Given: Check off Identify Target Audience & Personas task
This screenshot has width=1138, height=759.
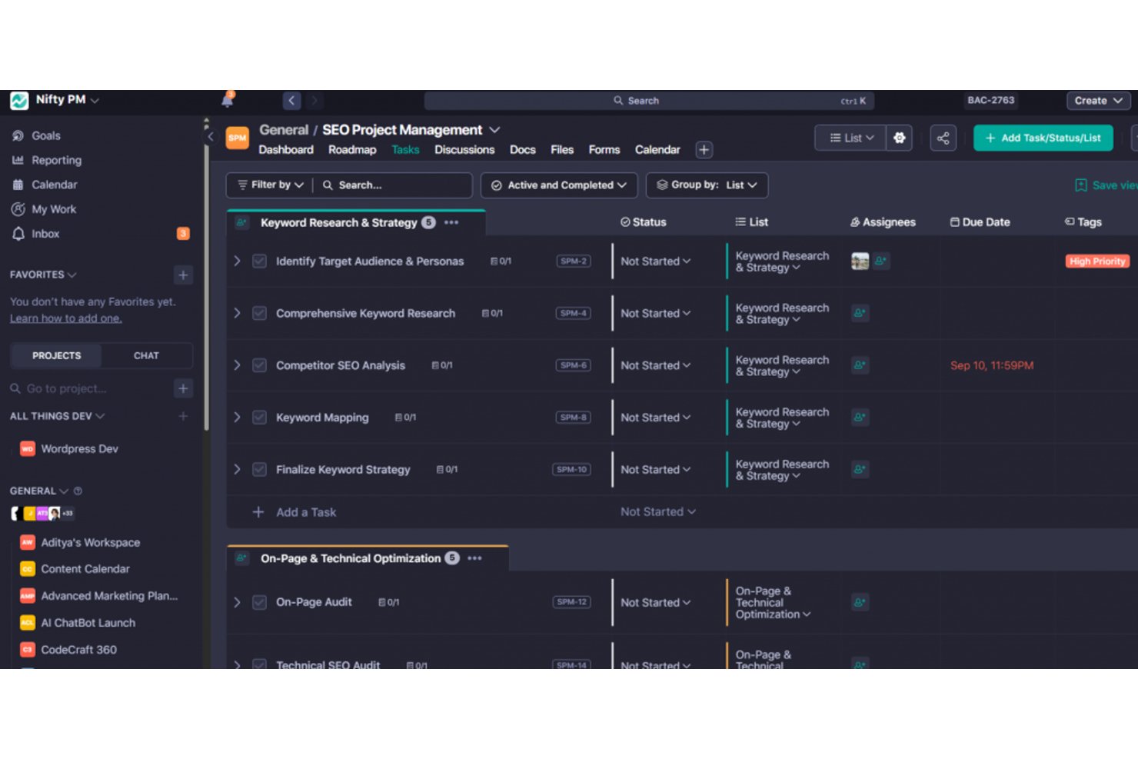Looking at the screenshot, I should (x=259, y=261).
